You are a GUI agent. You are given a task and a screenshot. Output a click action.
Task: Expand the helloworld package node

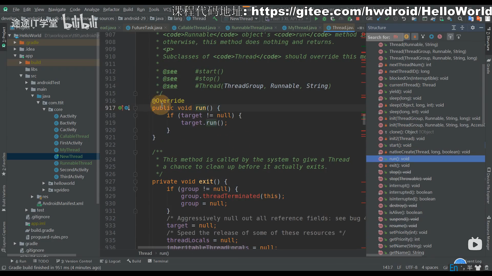pos(44,183)
